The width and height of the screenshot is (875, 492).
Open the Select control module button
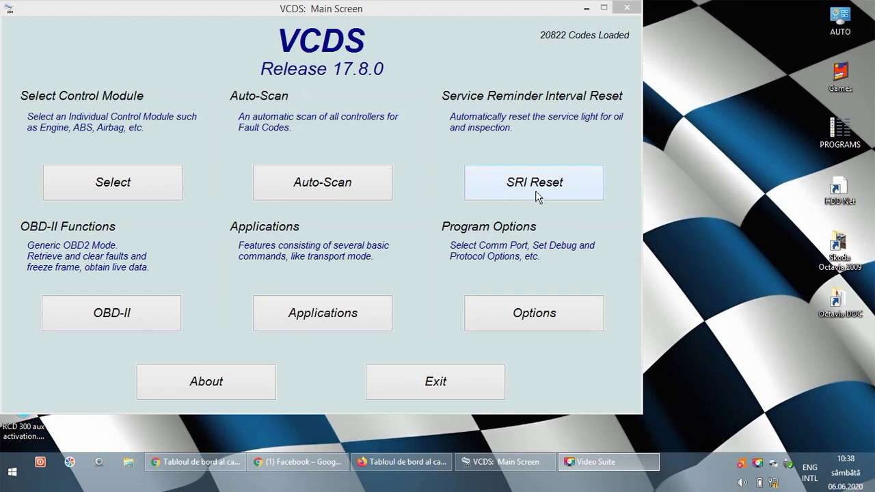pyautogui.click(x=113, y=182)
